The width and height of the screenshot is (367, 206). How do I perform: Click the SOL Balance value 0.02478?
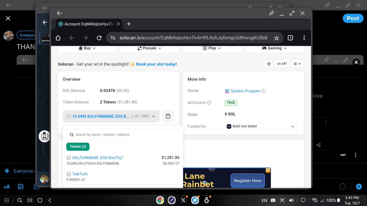[x=107, y=91]
